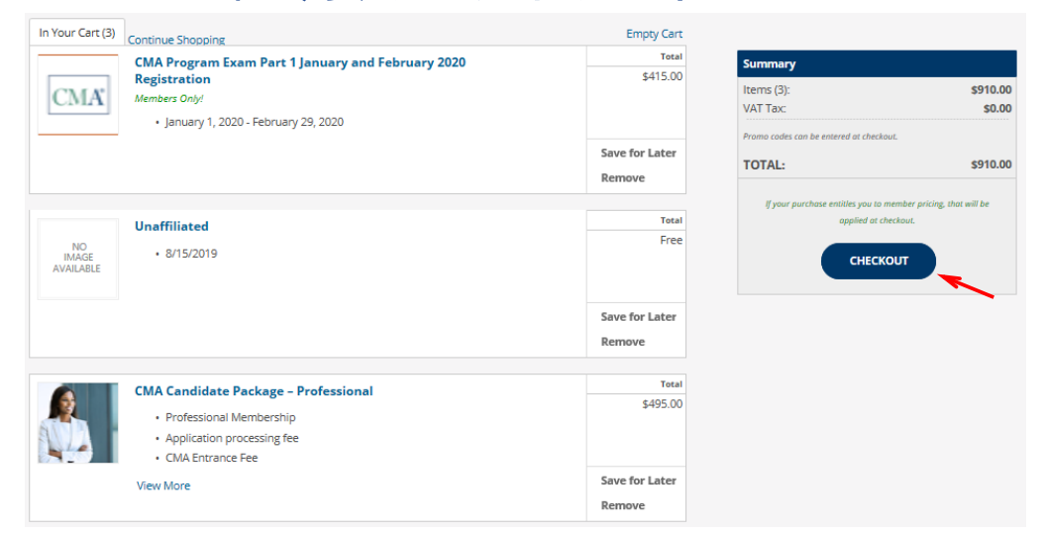Click the Continue Shopping link
The image size is (1046, 537).
click(x=176, y=41)
